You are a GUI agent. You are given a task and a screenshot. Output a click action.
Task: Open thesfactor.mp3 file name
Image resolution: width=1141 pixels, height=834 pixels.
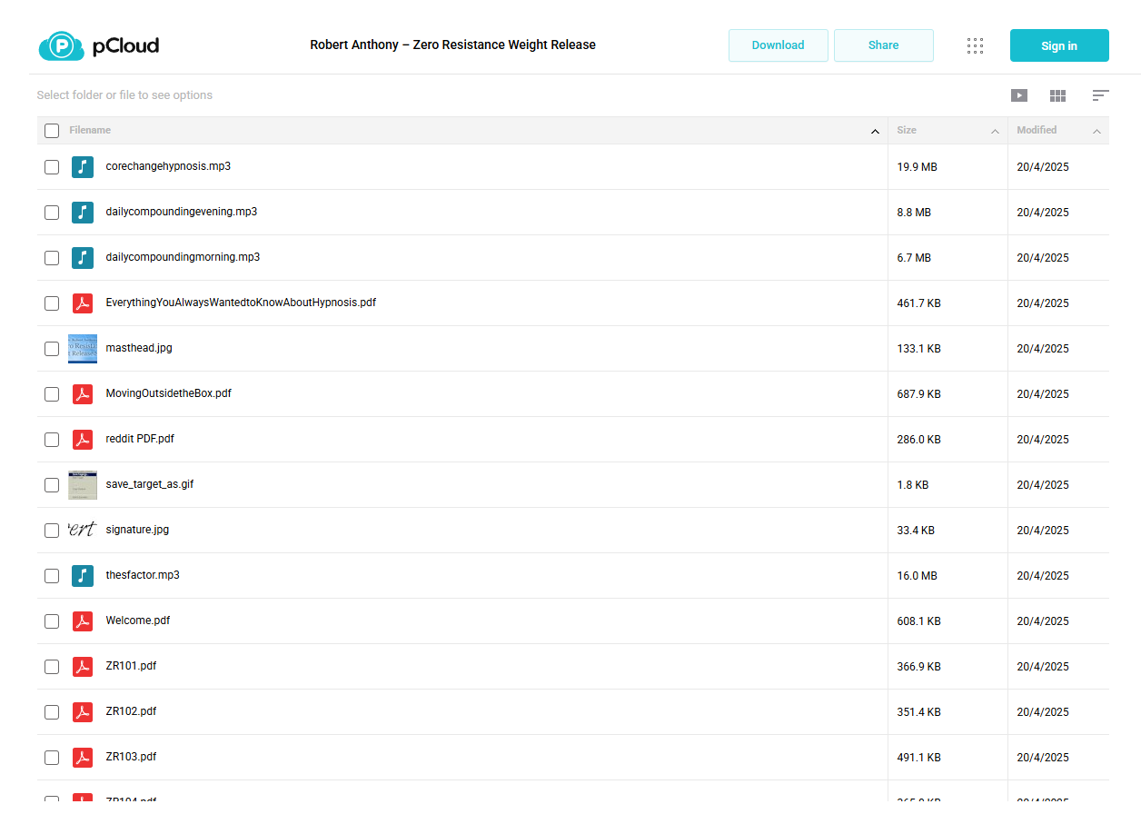(143, 575)
